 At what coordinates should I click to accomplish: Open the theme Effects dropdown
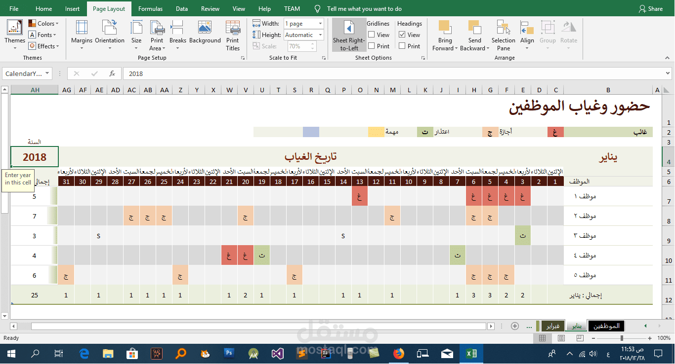[x=43, y=46]
